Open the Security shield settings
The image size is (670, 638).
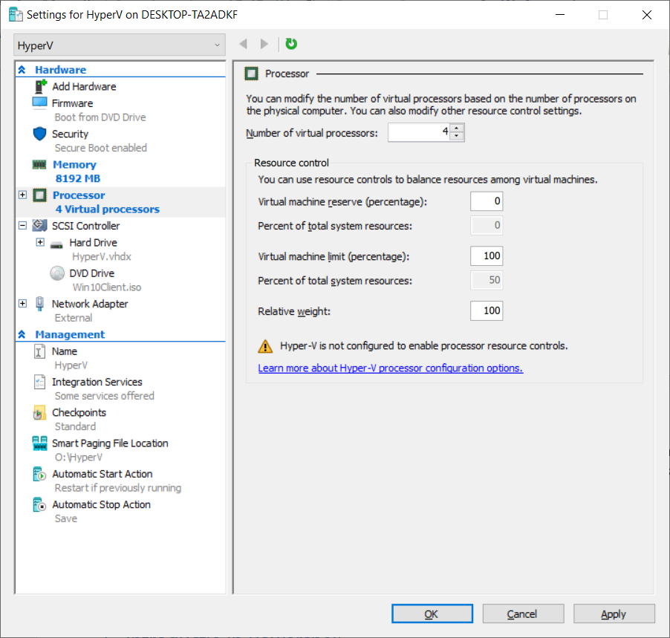click(x=40, y=134)
